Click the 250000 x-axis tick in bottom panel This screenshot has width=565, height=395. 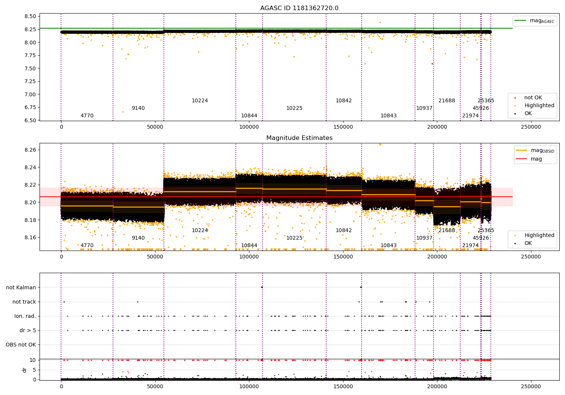531,386
